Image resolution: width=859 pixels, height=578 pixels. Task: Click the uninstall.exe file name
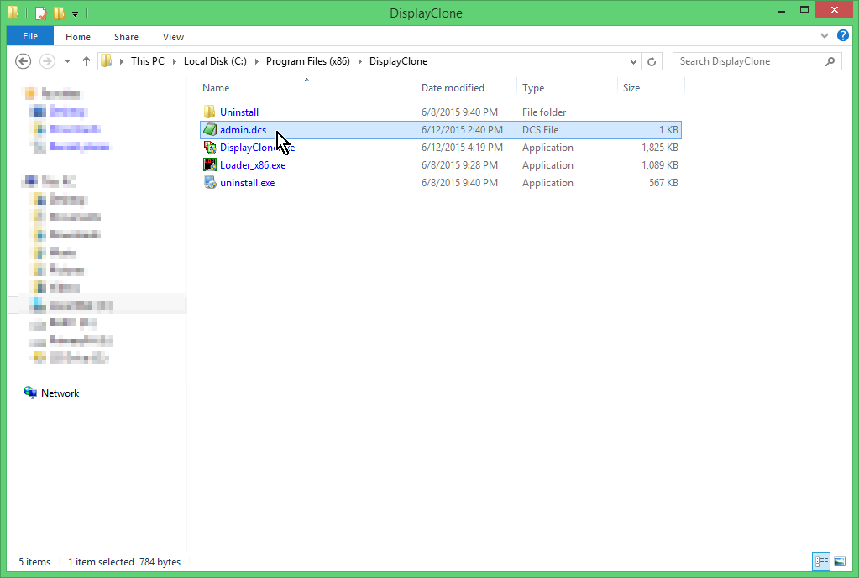(248, 182)
